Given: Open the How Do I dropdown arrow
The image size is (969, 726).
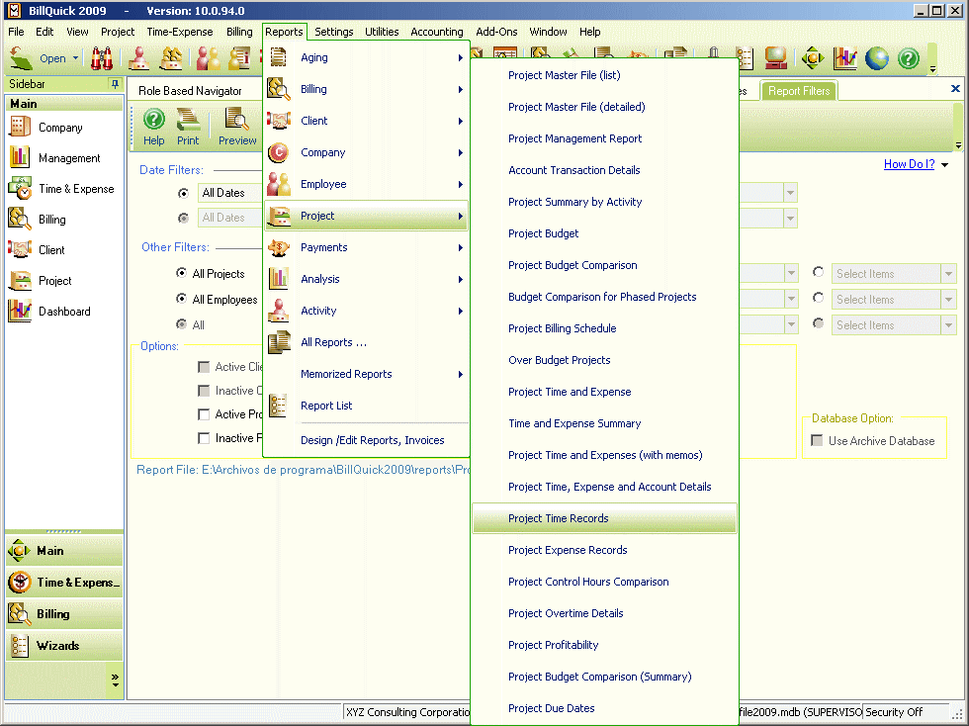Looking at the screenshot, I should point(945,164).
